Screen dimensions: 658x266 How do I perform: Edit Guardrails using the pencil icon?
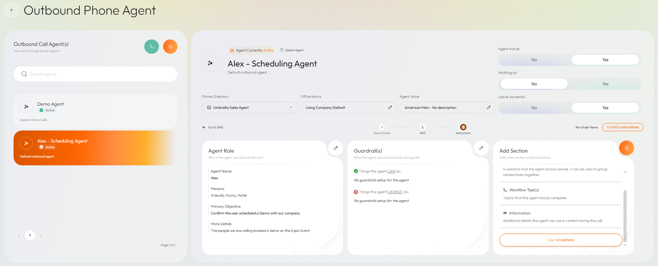481,148
